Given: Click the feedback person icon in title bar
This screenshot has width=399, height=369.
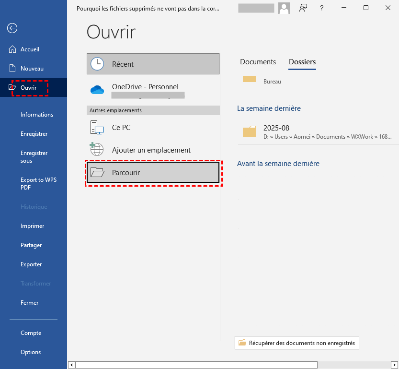Looking at the screenshot, I should pyautogui.click(x=303, y=8).
